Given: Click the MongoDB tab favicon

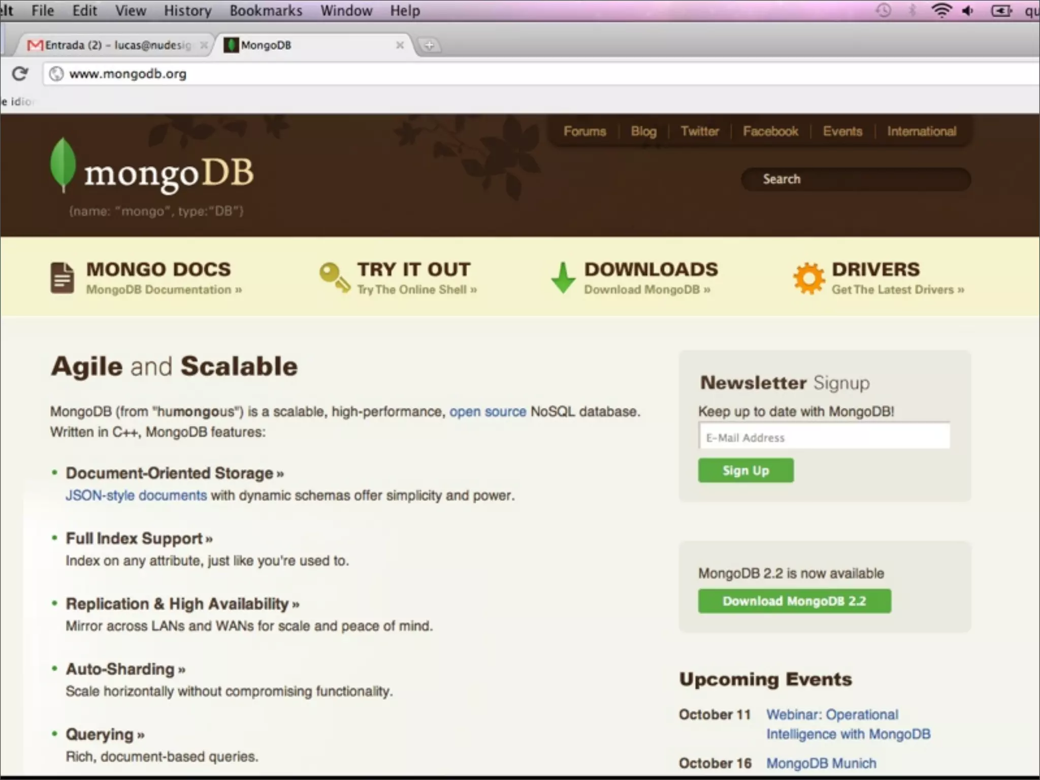Looking at the screenshot, I should coord(231,45).
